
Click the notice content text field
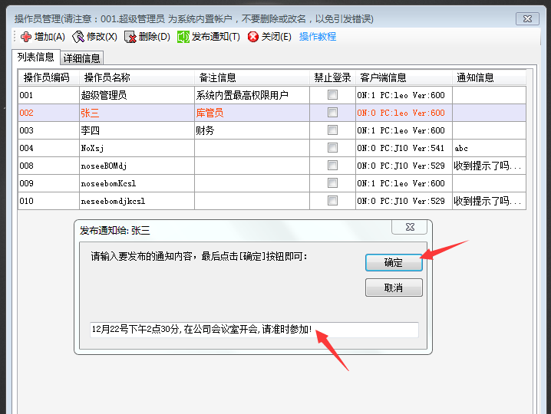[x=254, y=330]
